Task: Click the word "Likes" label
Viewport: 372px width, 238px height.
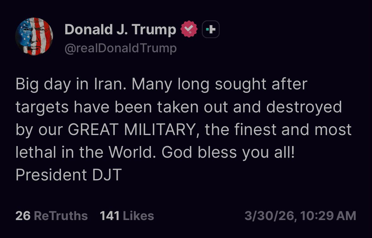Action: click(x=138, y=216)
